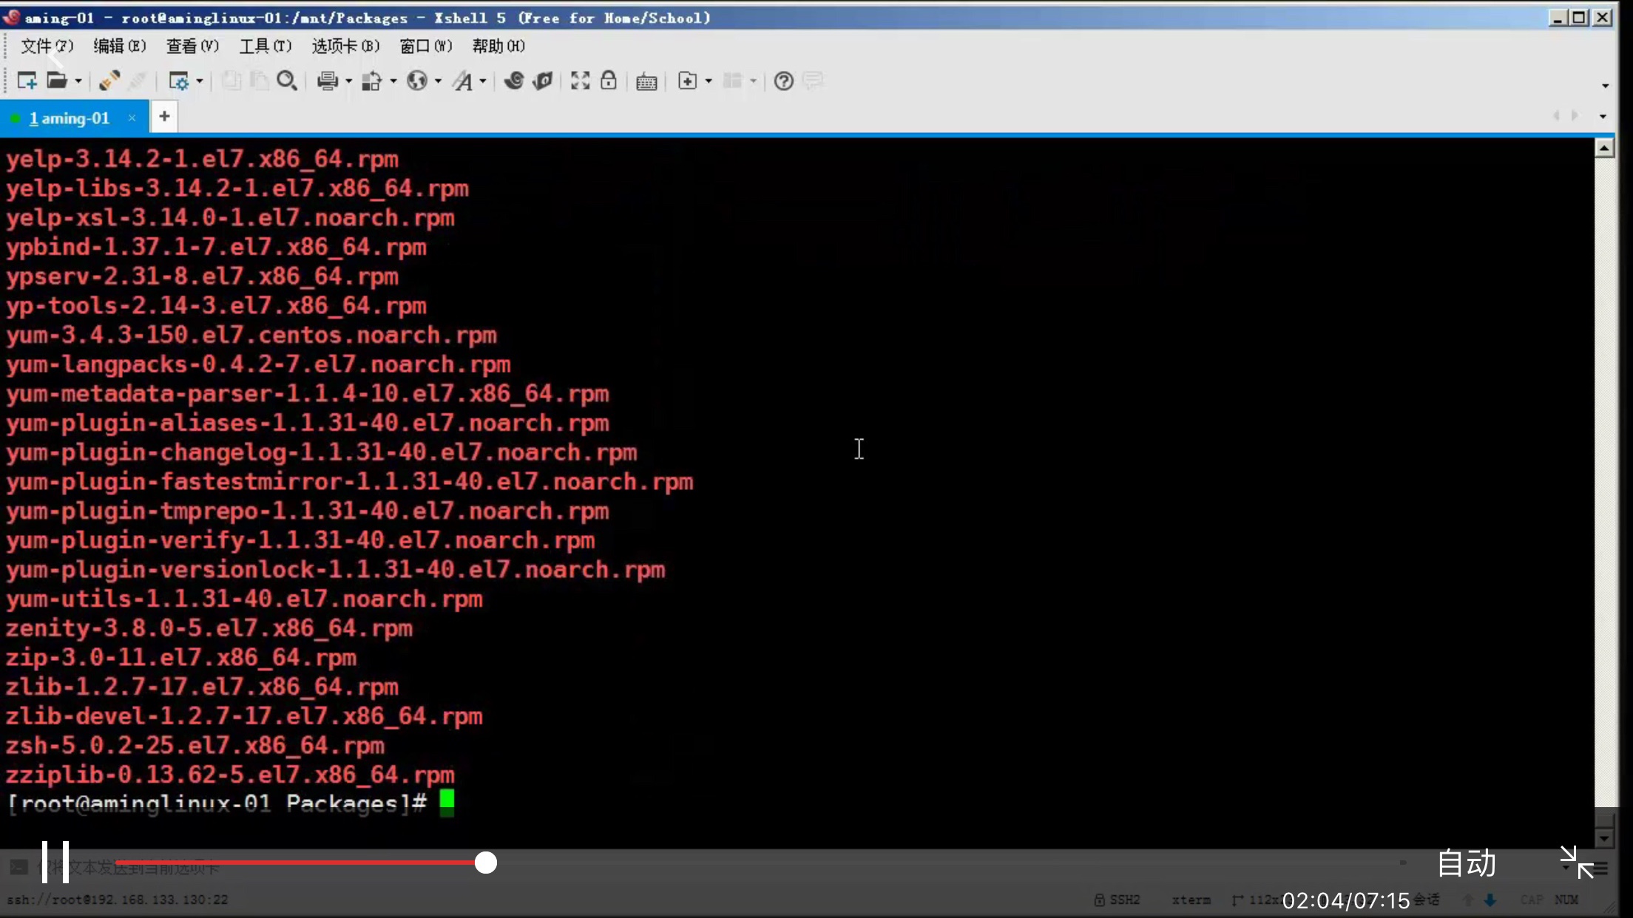1633x918 pixels.
Task: Close the aming-01 tab
Action: [132, 118]
